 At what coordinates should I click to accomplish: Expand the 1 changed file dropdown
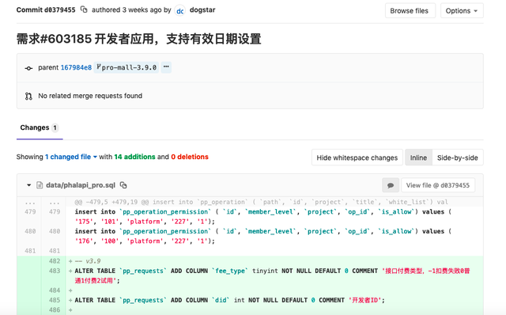coord(70,157)
